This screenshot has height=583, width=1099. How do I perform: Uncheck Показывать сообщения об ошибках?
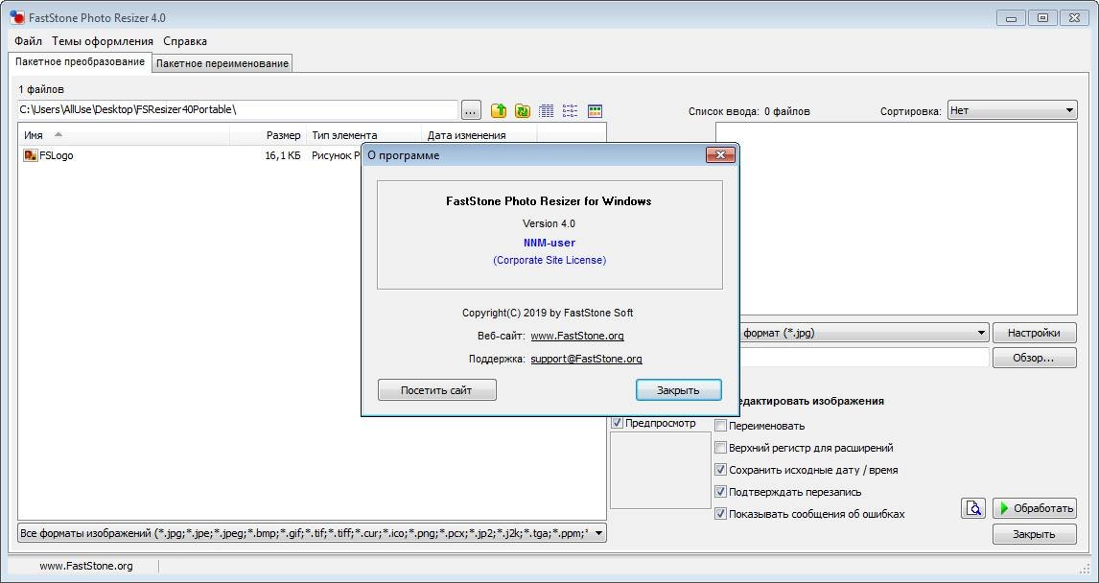point(720,514)
